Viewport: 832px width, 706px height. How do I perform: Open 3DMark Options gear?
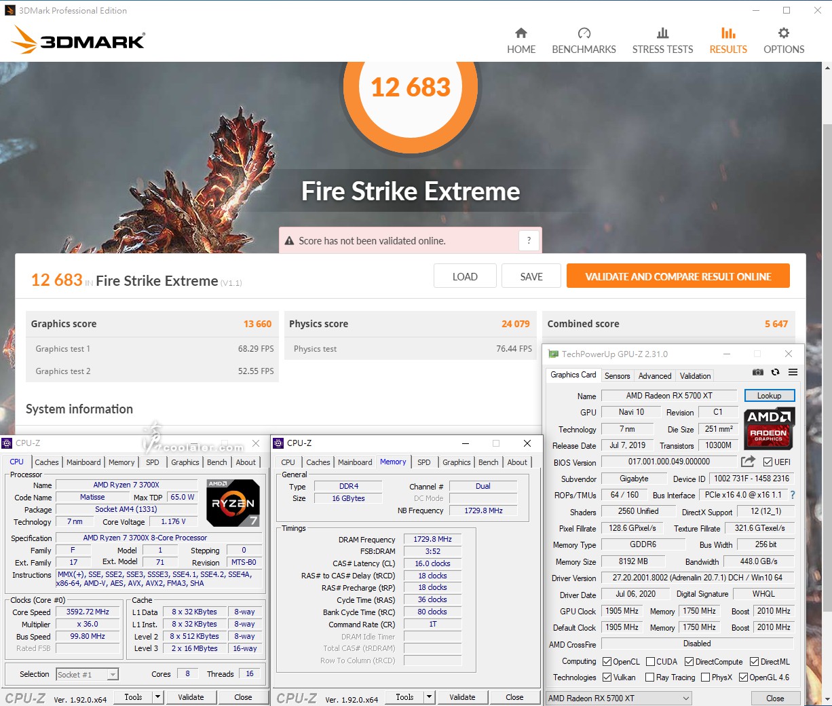point(784,41)
